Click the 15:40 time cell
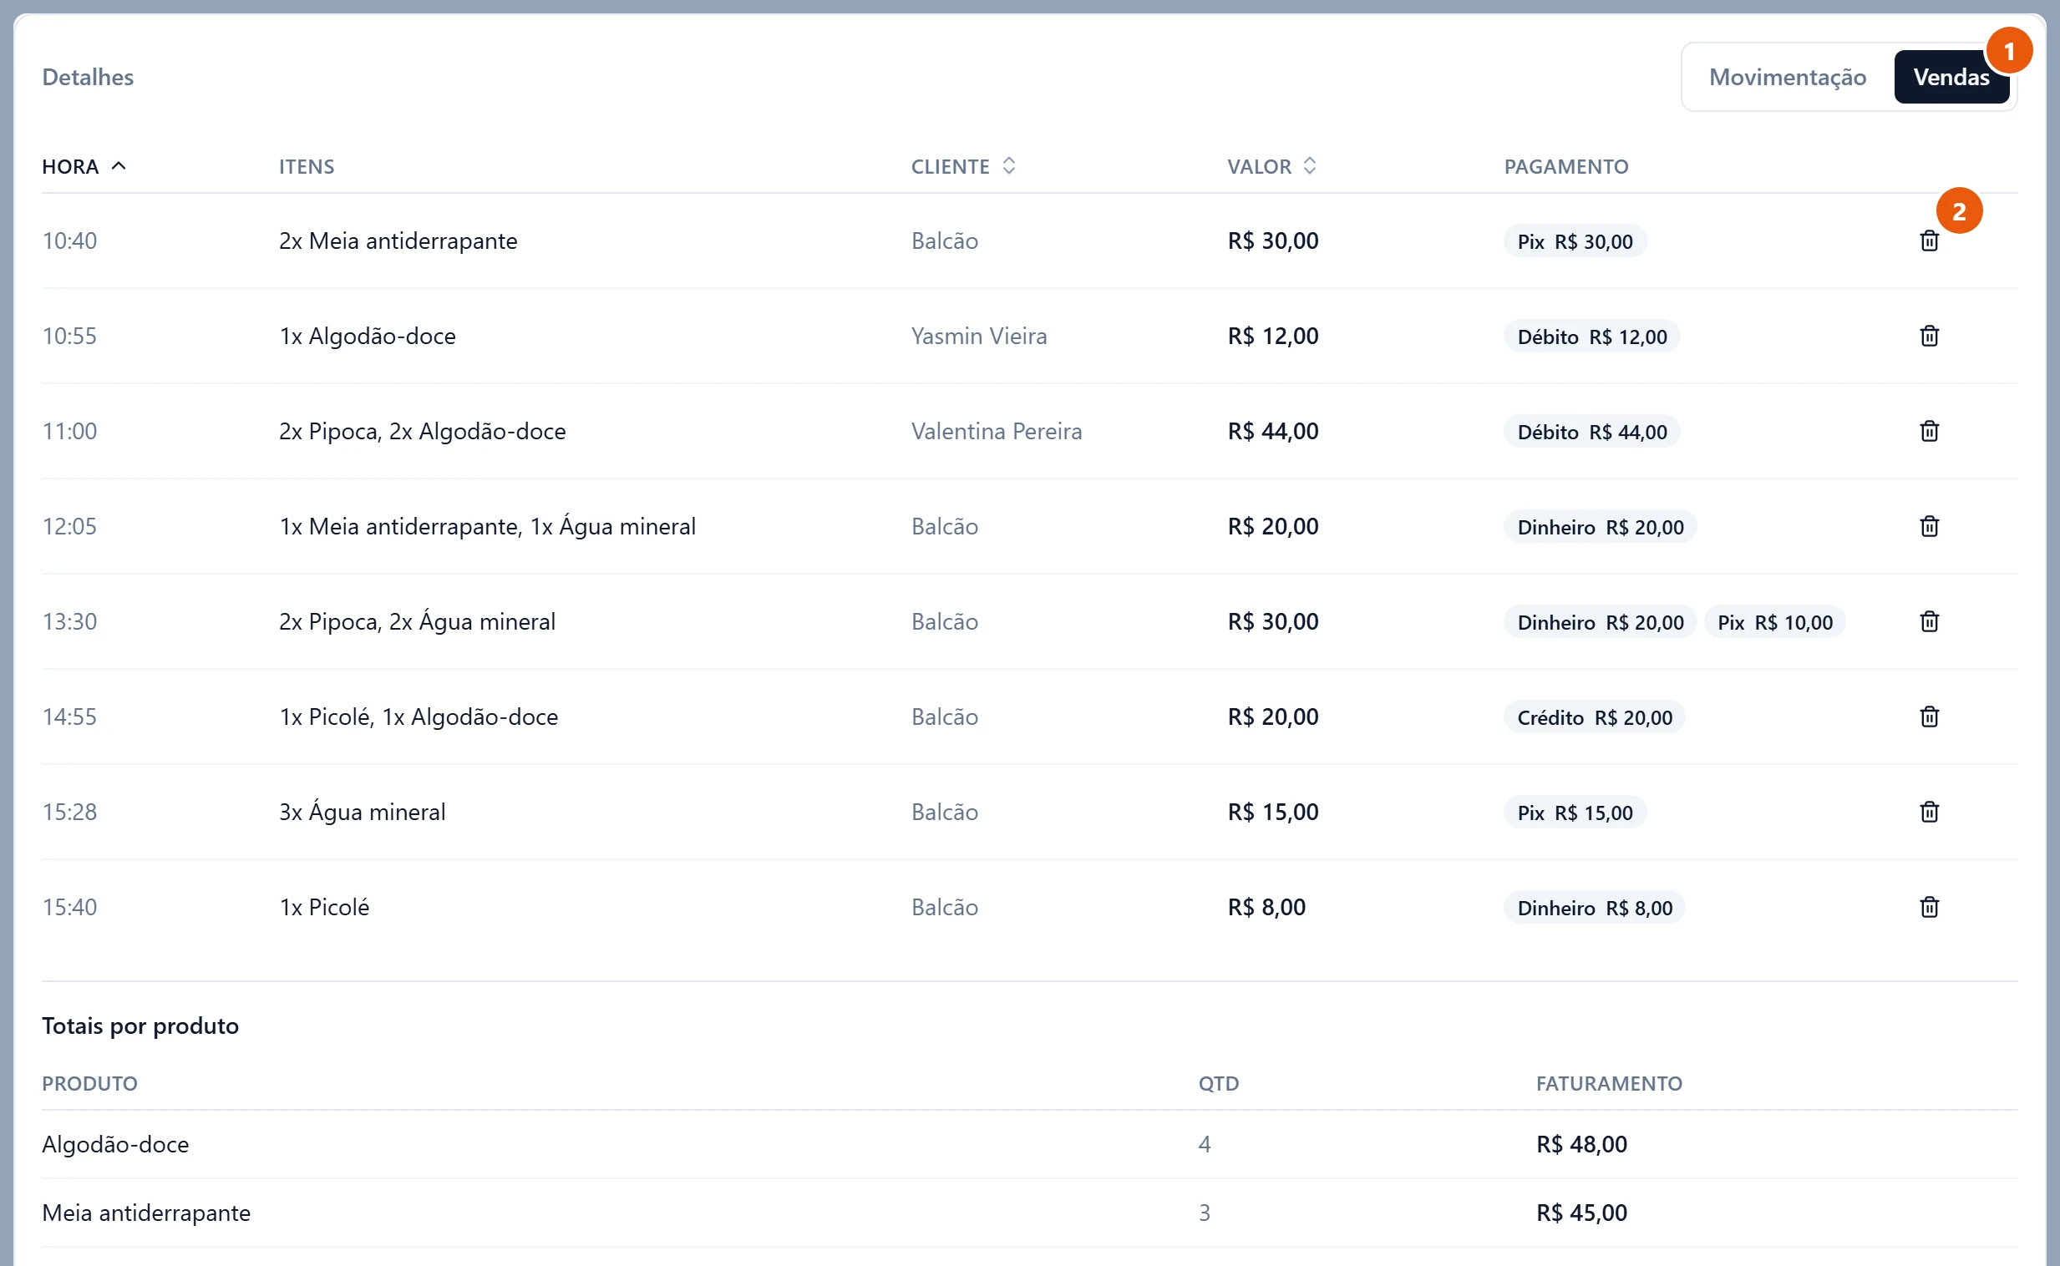Image resolution: width=2060 pixels, height=1266 pixels. tap(69, 907)
